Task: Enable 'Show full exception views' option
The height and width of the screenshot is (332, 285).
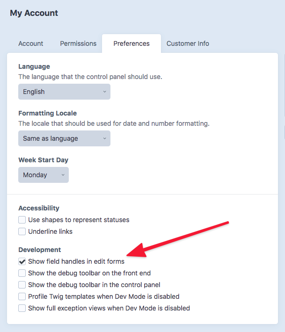Action: click(x=22, y=308)
